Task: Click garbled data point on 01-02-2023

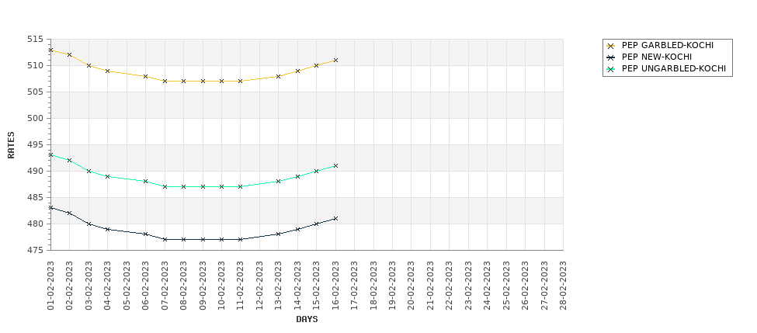Action: coord(50,50)
